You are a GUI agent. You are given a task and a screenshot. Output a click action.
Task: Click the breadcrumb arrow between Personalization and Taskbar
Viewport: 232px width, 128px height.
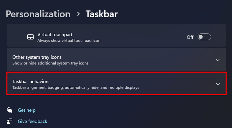click(x=79, y=14)
